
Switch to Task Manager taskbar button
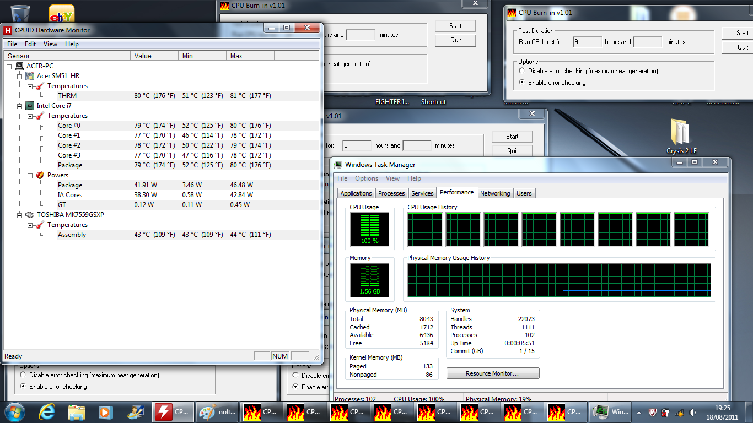tap(610, 411)
